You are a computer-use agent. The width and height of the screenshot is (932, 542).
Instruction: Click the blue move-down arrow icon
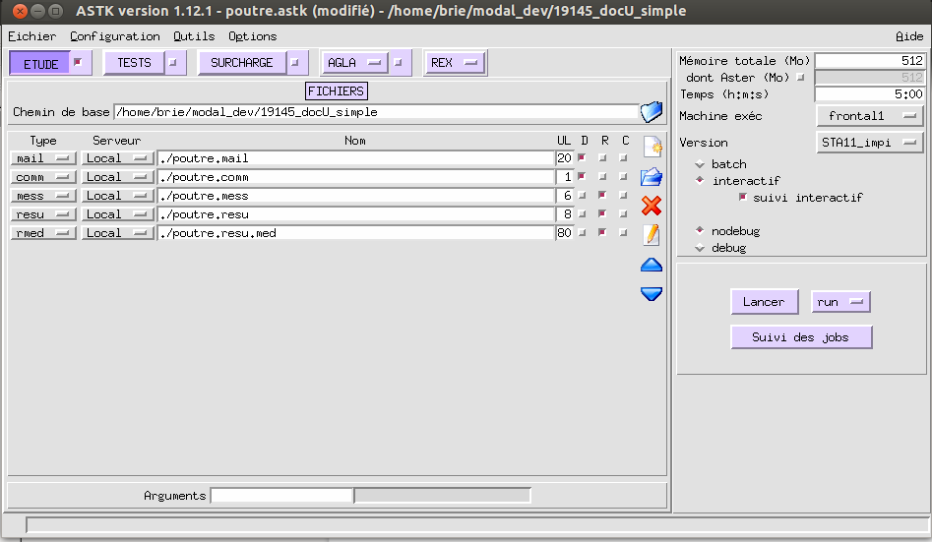point(652,293)
